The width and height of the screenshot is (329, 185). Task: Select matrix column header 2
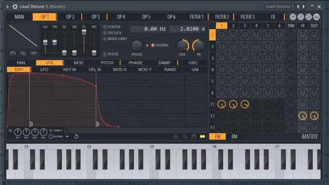(233, 26)
